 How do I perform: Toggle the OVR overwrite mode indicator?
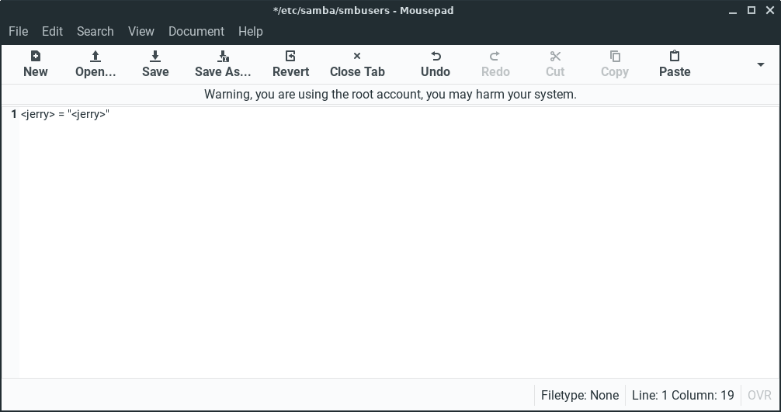click(x=759, y=396)
